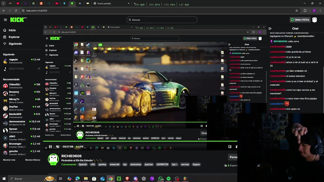324x182 pixels.
Task: Bookmark page with the star icon
Action: click(297, 11)
